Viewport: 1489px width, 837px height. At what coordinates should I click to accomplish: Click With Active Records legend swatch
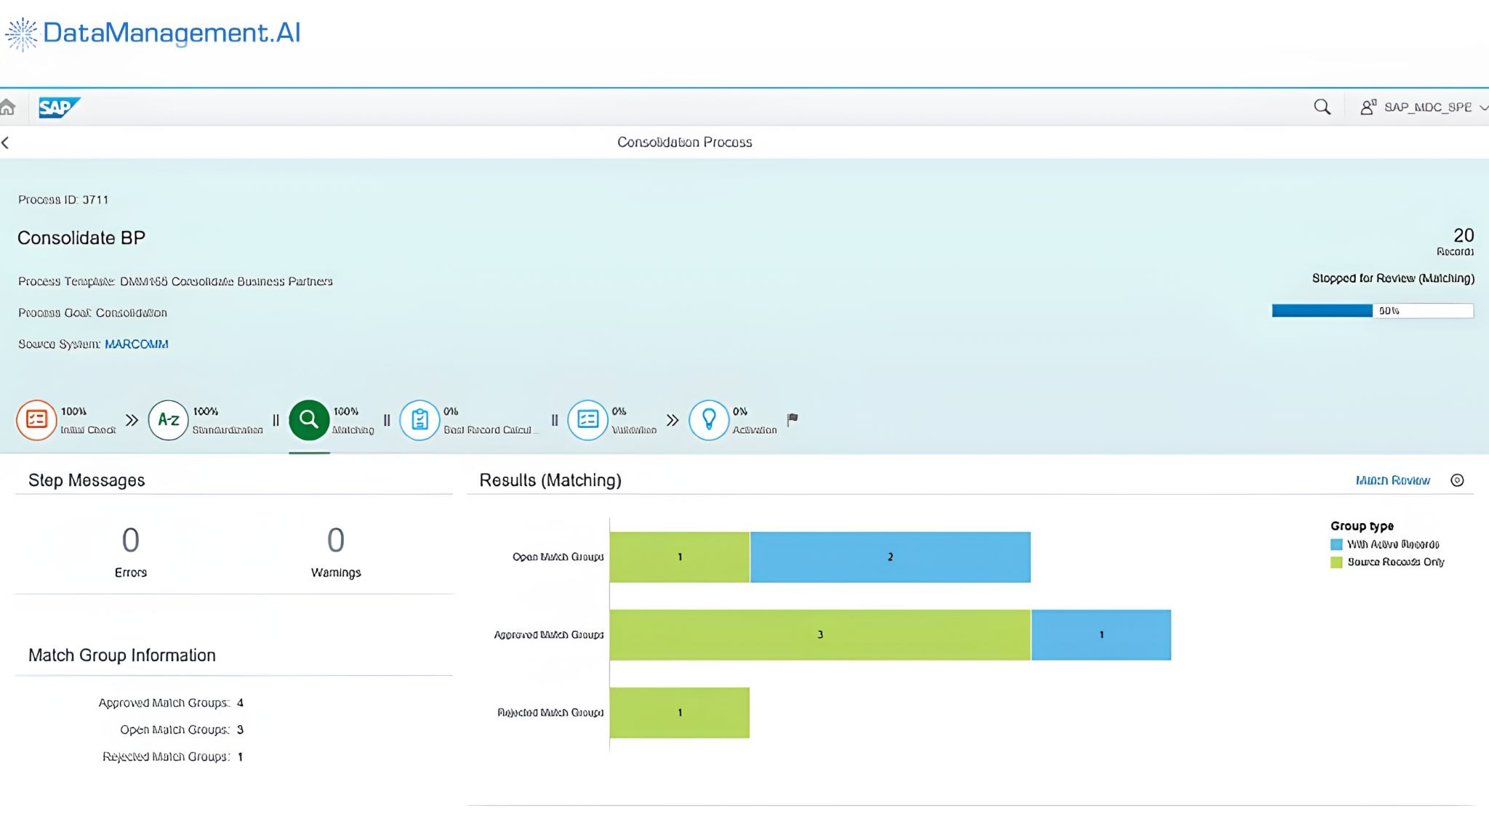[x=1336, y=544]
